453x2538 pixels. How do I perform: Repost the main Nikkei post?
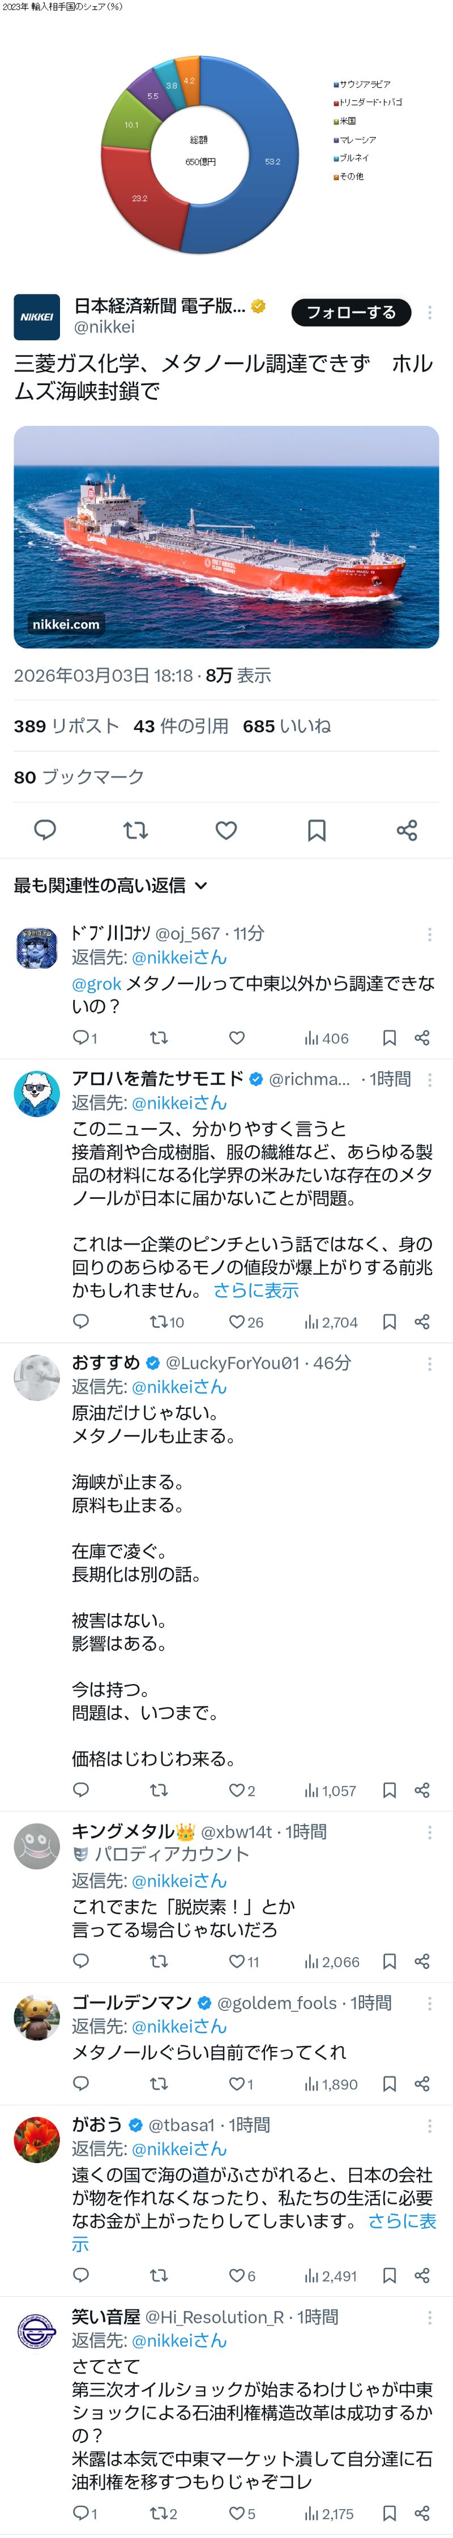(136, 830)
